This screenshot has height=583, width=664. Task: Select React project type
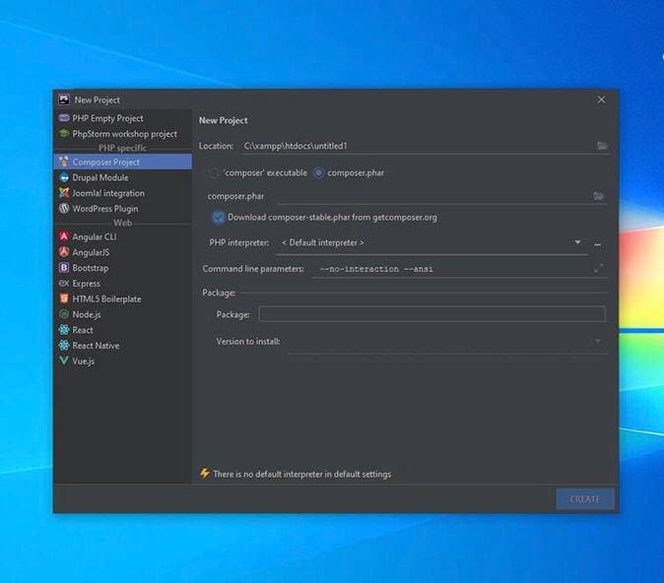[x=123, y=330]
